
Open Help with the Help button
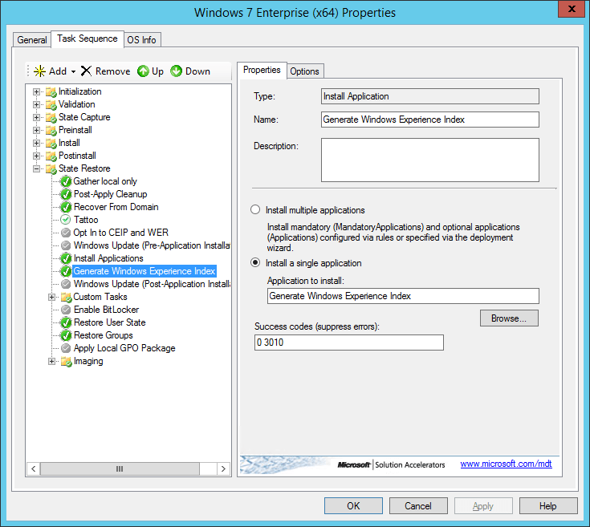click(547, 506)
